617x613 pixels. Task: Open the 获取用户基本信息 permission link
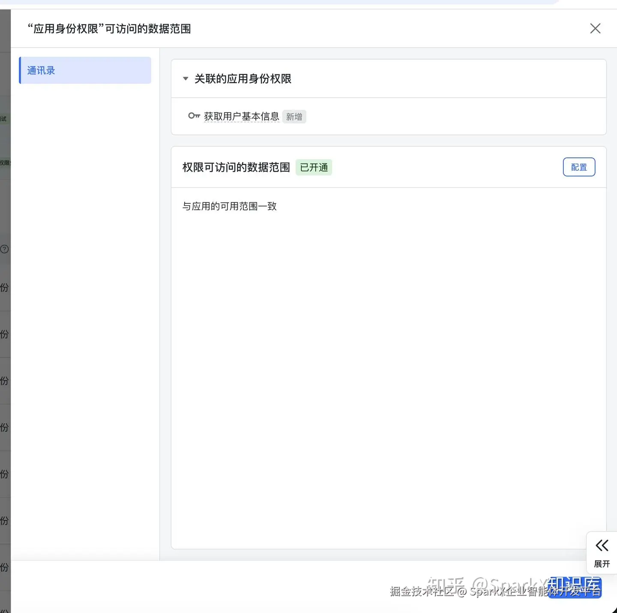[x=242, y=116]
